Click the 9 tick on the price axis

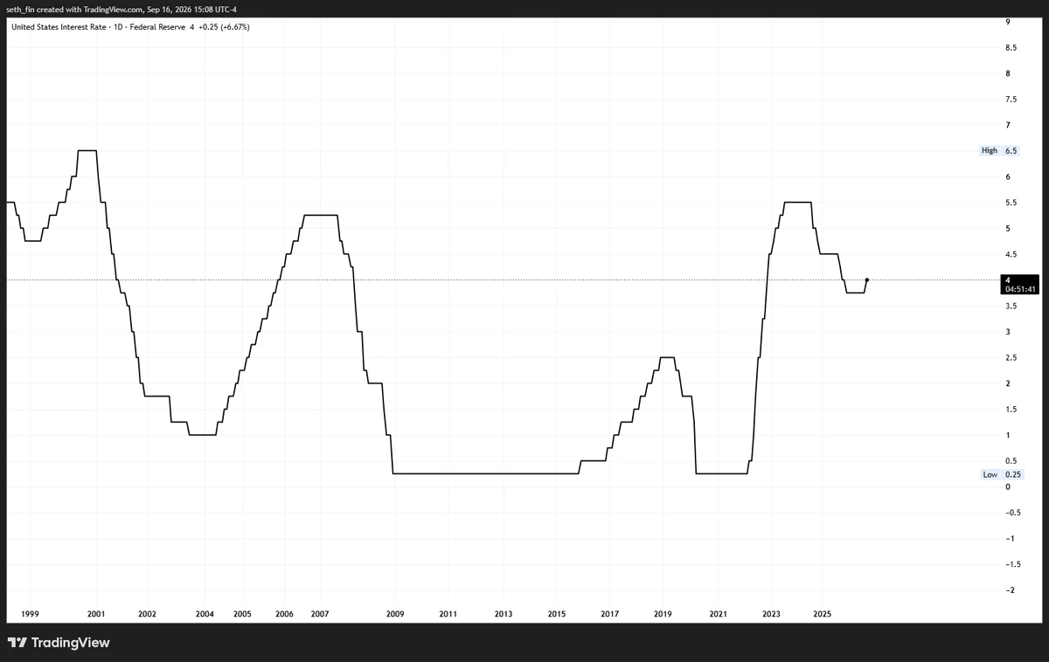pyautogui.click(x=1008, y=22)
